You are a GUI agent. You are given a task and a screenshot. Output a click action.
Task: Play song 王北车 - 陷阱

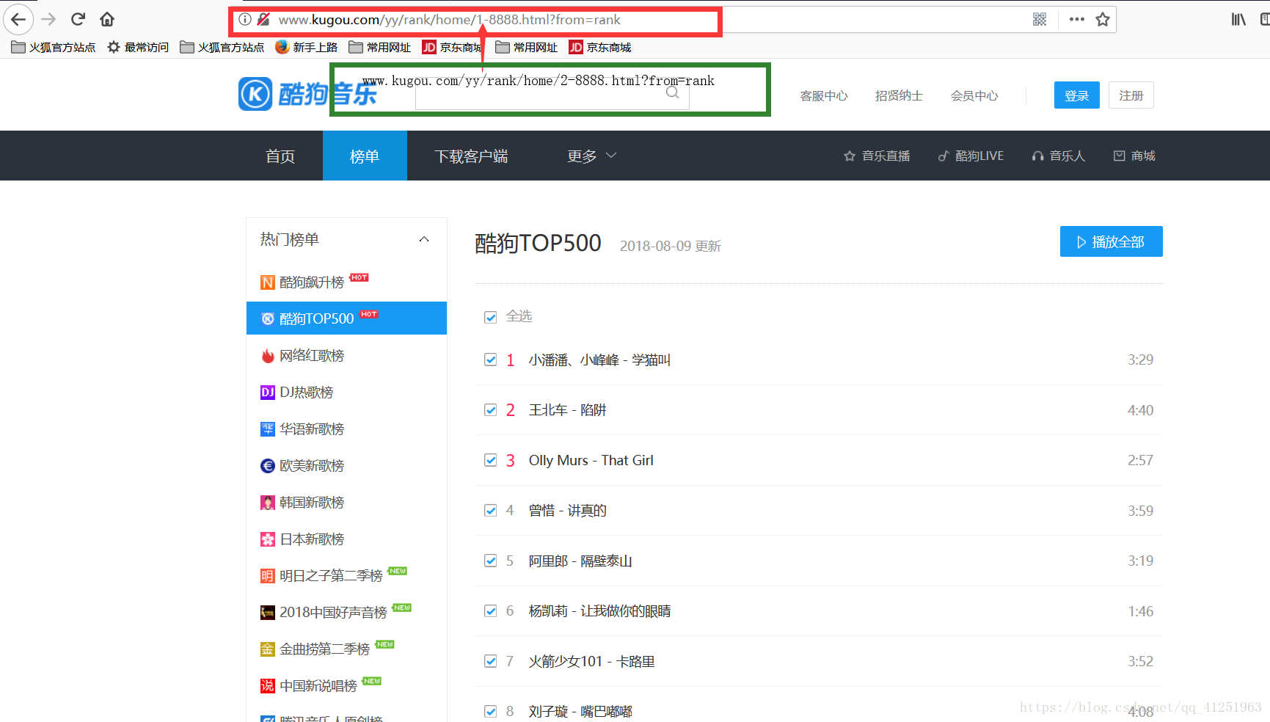tap(567, 410)
